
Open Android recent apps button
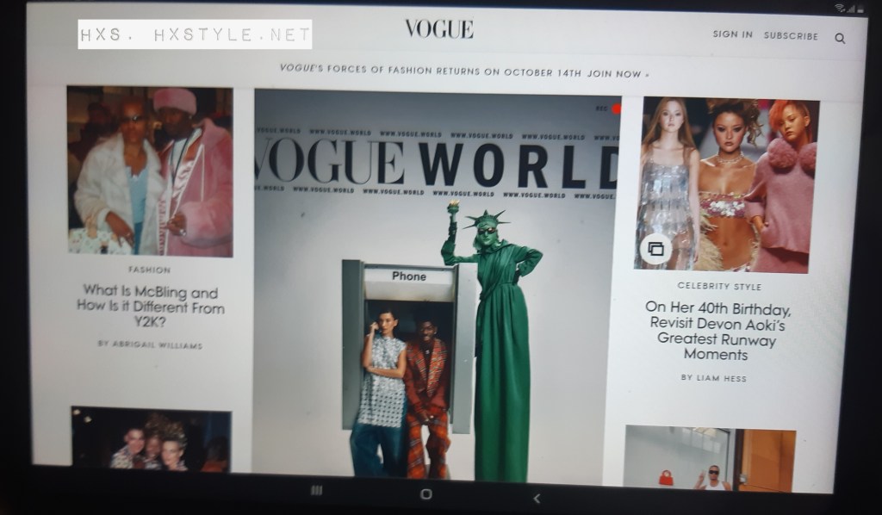[x=316, y=491]
